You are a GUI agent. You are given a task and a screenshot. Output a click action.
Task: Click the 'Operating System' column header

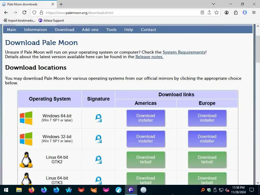(x=50, y=99)
